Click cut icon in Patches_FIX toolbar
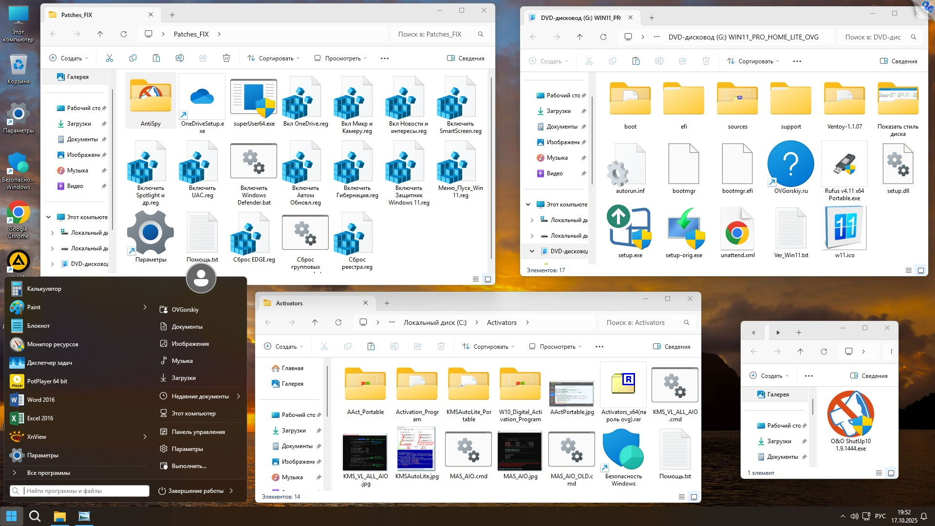935x526 pixels. tap(110, 58)
